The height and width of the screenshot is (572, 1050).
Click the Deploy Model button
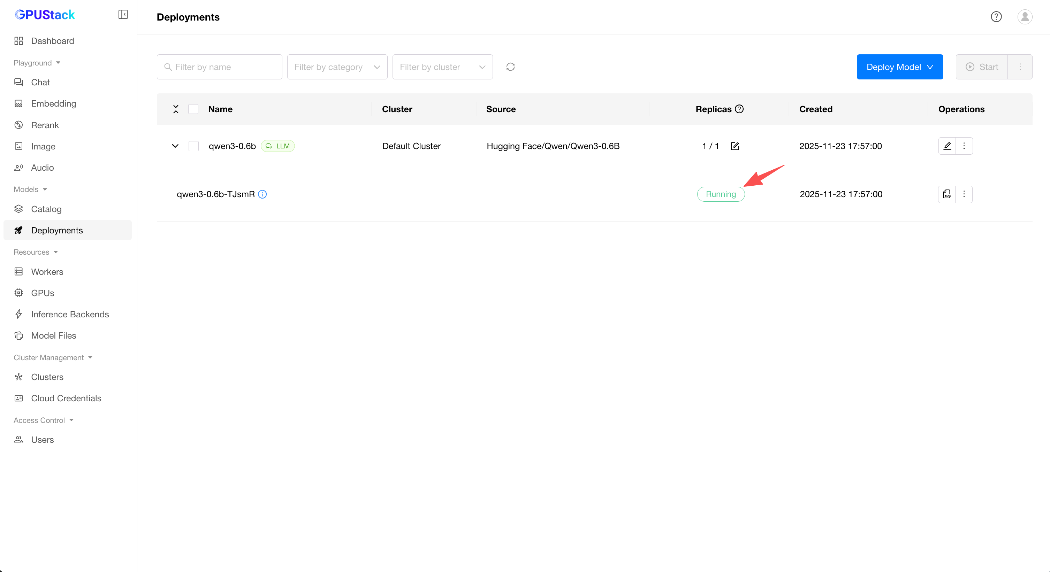click(899, 67)
